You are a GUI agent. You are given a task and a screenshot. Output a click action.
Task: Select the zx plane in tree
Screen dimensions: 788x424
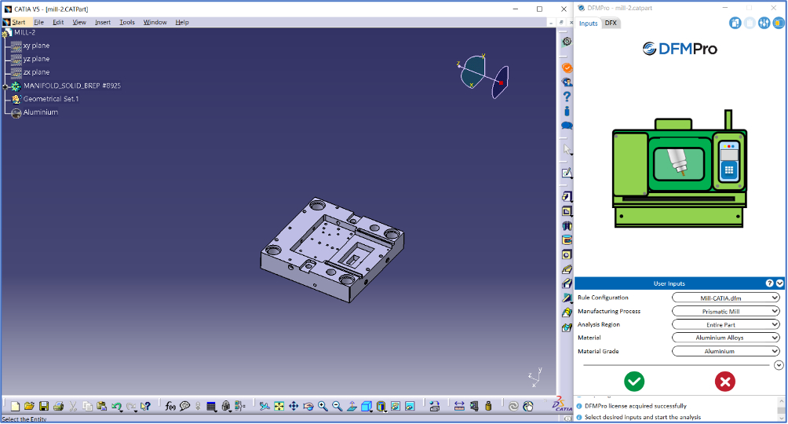pos(36,72)
